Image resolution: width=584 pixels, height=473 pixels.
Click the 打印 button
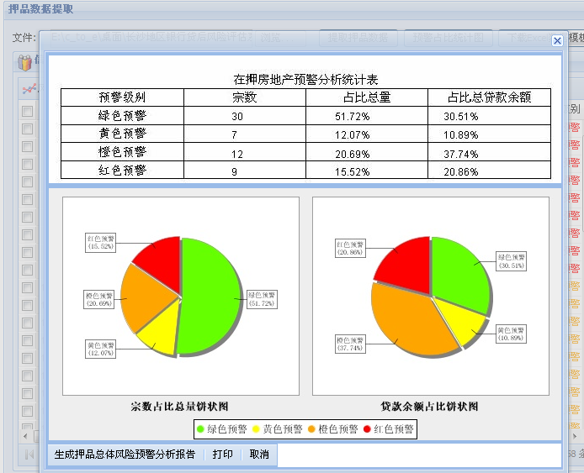pos(222,455)
